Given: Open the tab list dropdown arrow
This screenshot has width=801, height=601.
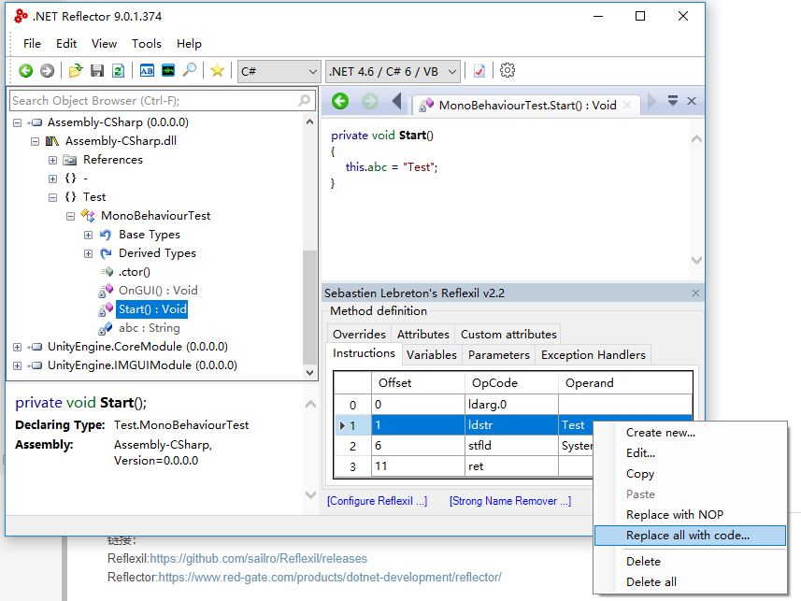Looking at the screenshot, I should pos(673,101).
